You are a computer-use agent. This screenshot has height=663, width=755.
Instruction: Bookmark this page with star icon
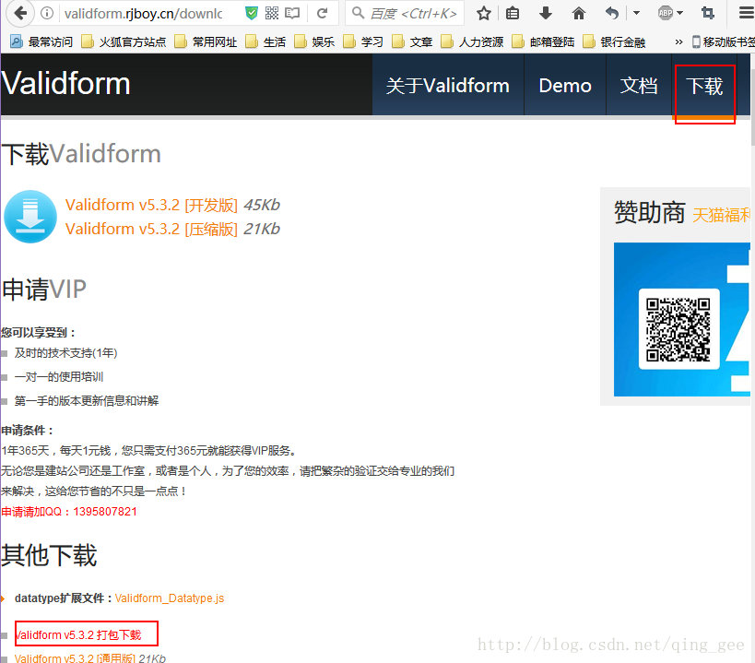tap(483, 13)
